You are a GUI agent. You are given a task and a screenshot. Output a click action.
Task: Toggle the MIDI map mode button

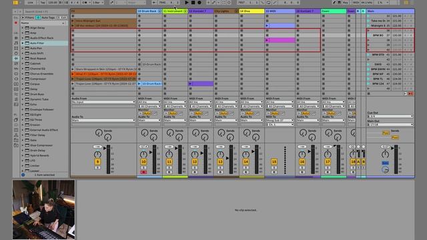pyautogui.click(x=356, y=3)
